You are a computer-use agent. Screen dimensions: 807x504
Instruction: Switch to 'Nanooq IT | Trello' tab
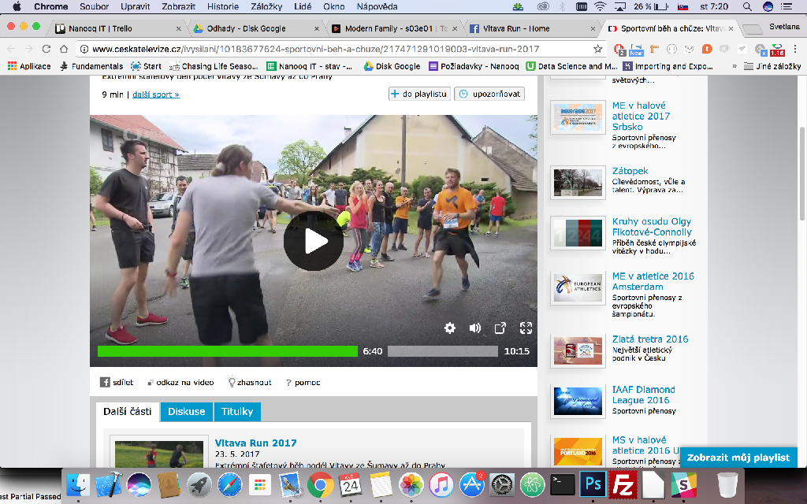[118, 28]
